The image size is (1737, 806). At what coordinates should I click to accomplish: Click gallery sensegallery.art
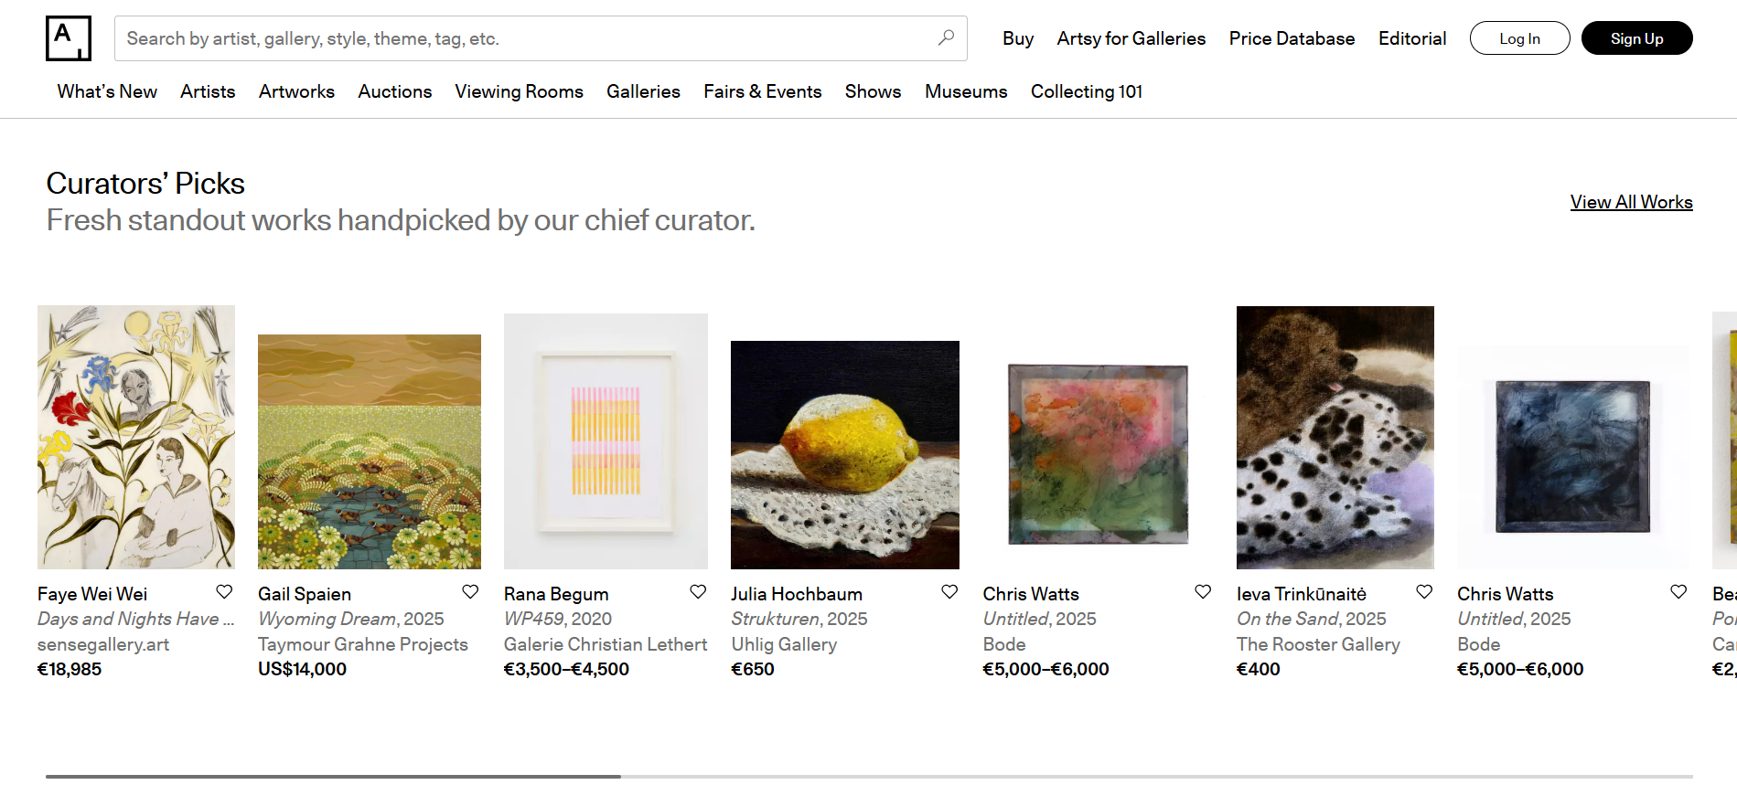pos(103,644)
